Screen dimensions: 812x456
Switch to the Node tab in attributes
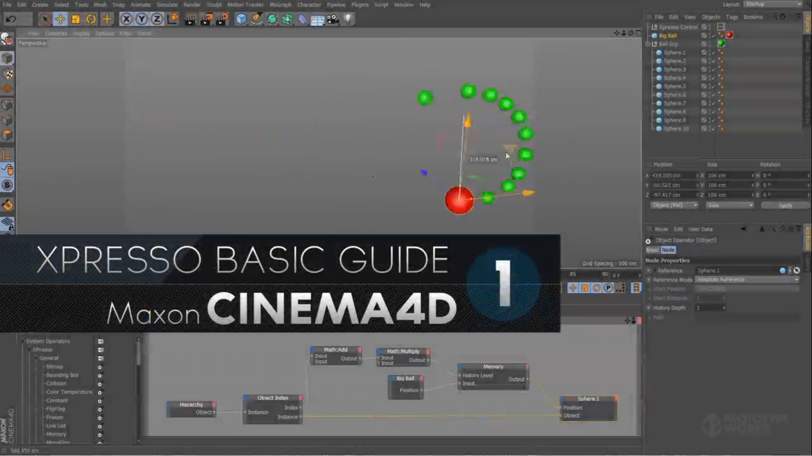click(668, 250)
